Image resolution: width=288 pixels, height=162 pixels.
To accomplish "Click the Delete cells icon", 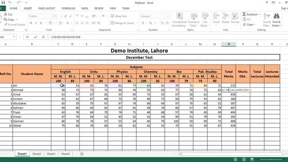I will (225, 17).
